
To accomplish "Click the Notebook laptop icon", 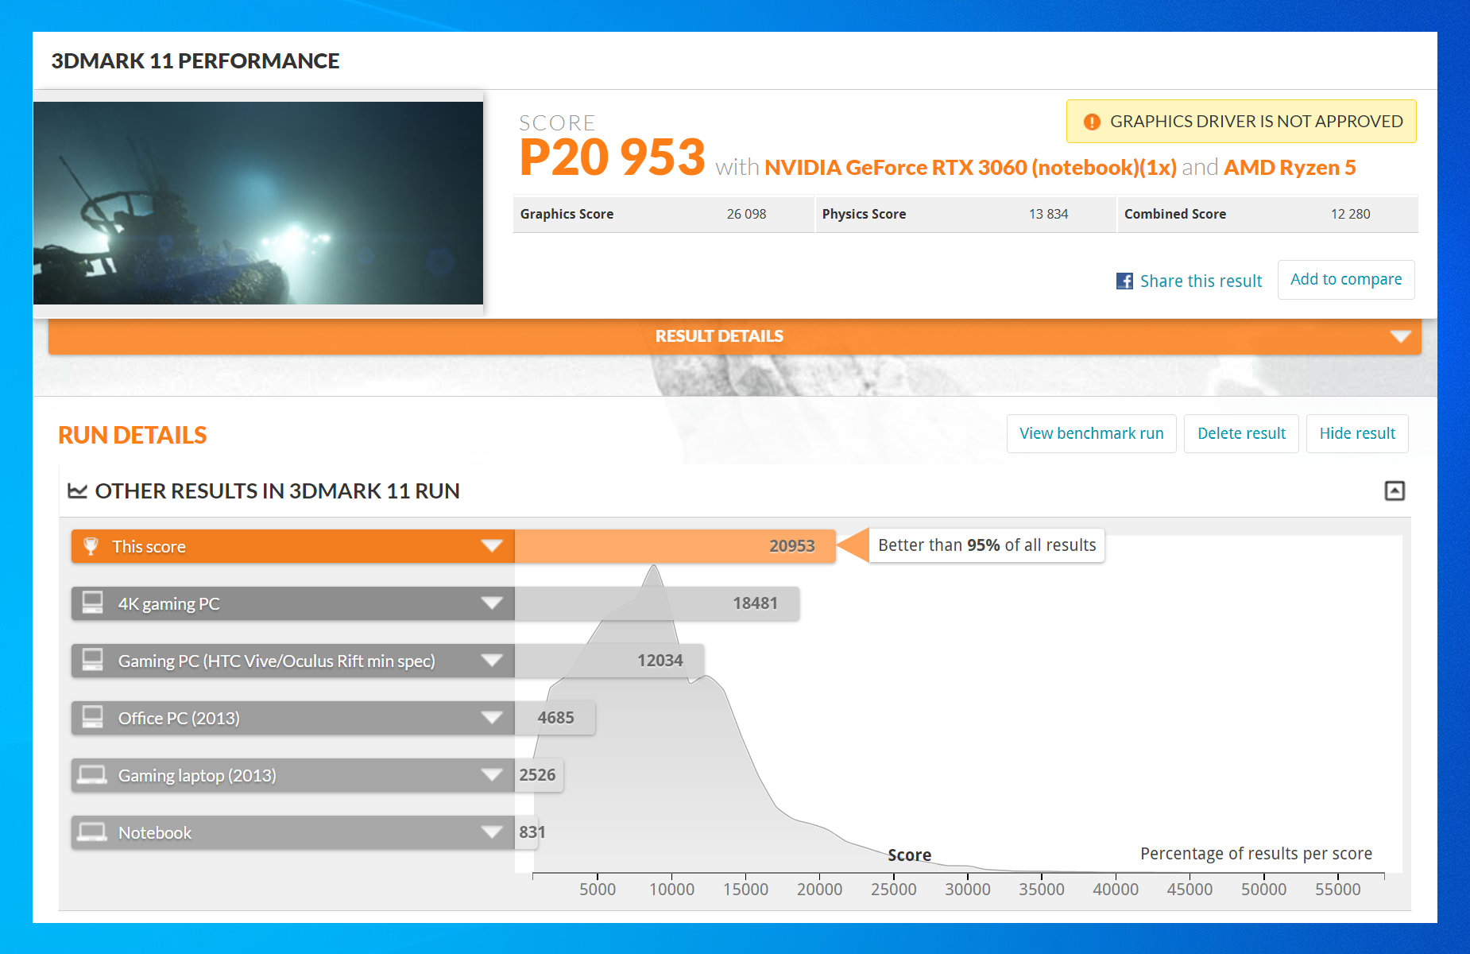I will (93, 832).
